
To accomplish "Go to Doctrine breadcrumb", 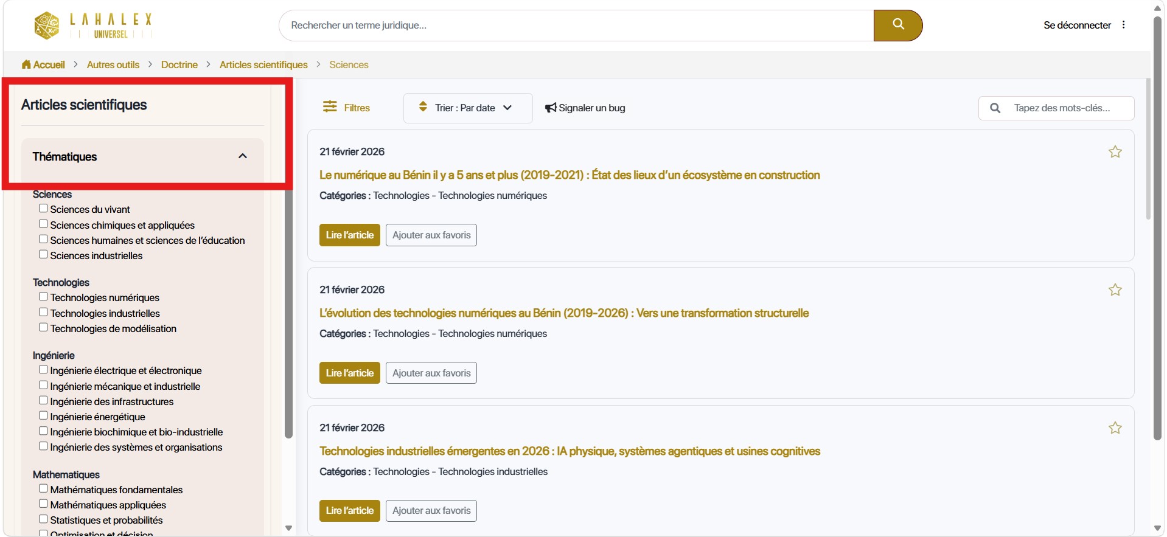I will click(179, 64).
